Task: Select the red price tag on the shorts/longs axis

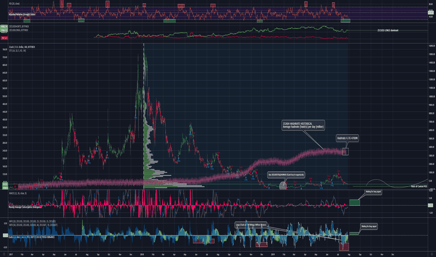Action: click(x=4, y=38)
